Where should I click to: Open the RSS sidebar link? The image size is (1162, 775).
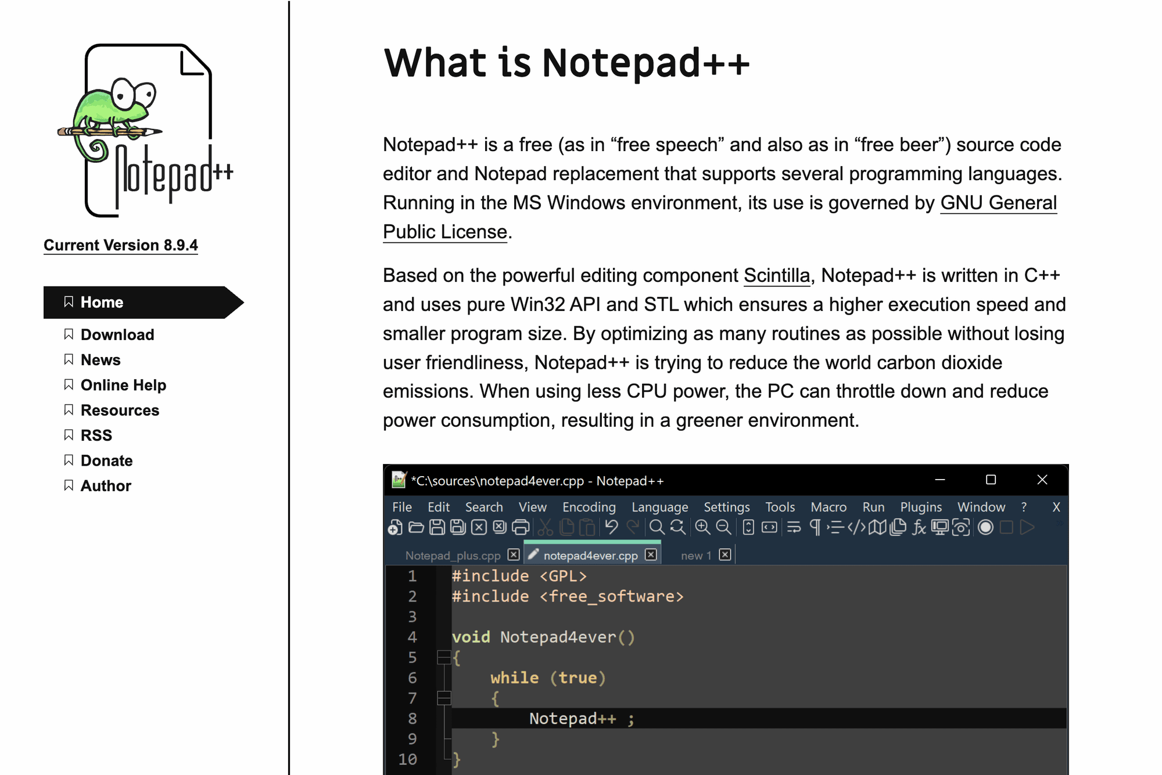coord(96,435)
